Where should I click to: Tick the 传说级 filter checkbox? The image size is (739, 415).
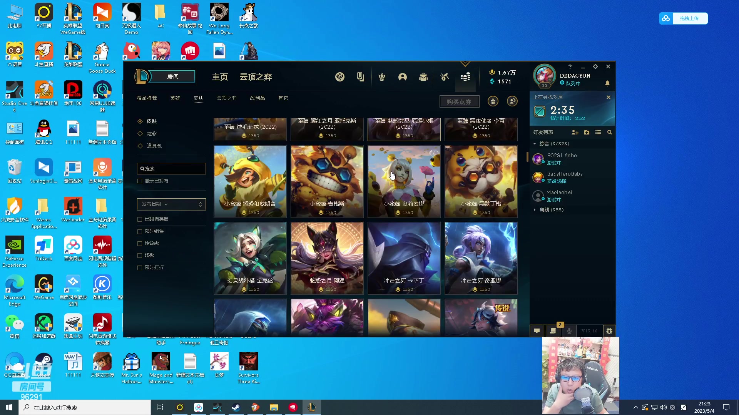[x=140, y=243]
